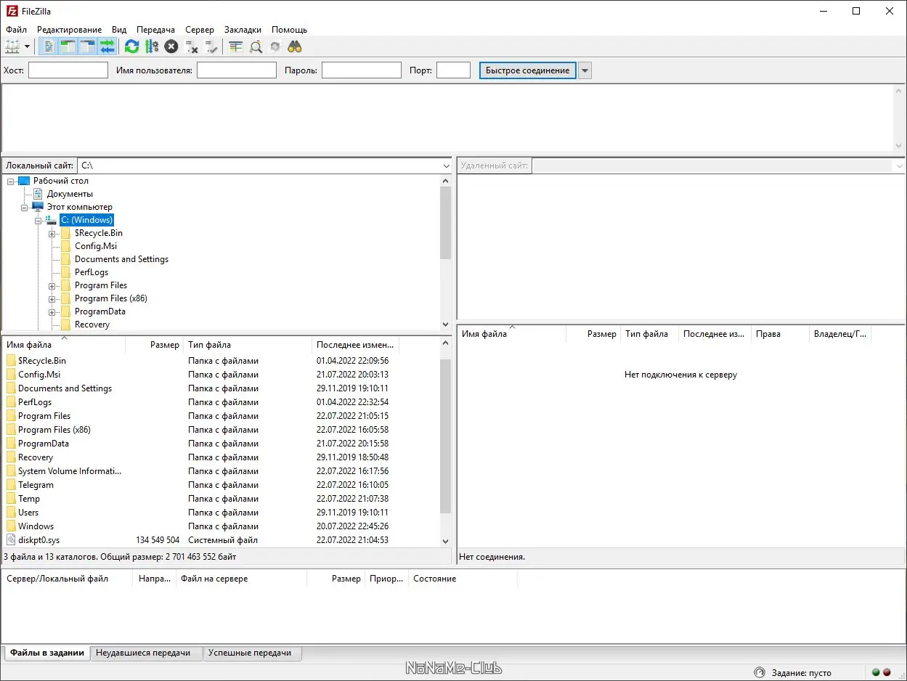The height and width of the screenshot is (681, 907).
Task: Sort remote list by Права column
Action: (780, 334)
